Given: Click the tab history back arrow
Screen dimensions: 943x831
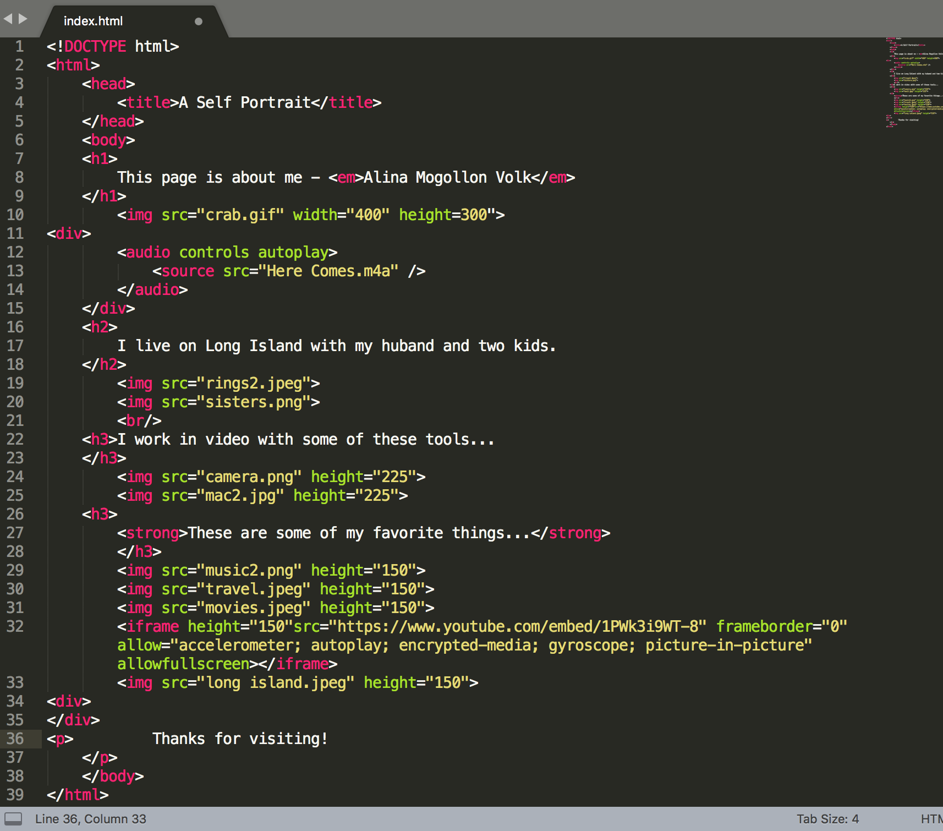Looking at the screenshot, I should tap(8, 19).
